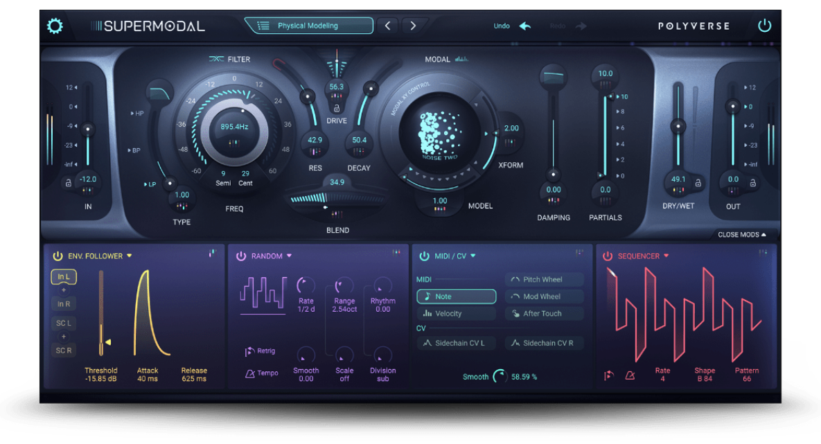The height and width of the screenshot is (444, 821).
Task: Select After Touch as MIDI source
Action: (545, 314)
